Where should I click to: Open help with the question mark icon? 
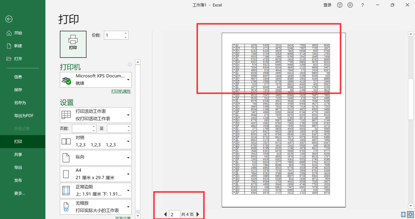coord(362,5)
